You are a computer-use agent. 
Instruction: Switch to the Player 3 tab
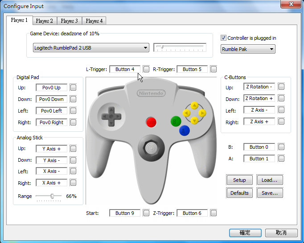pyautogui.click(x=69, y=21)
